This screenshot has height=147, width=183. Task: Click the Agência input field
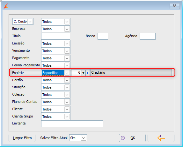148,36
